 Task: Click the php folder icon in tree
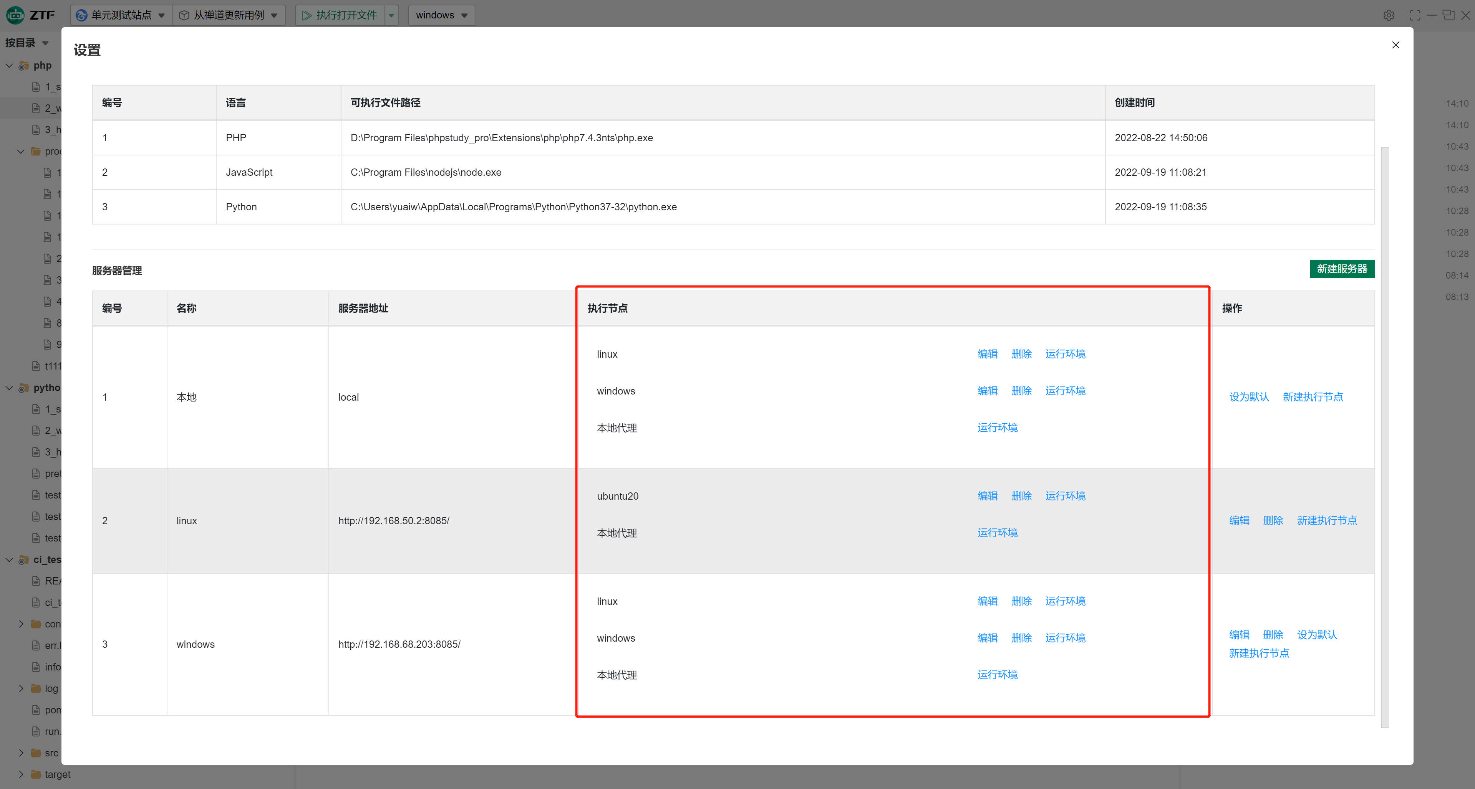pos(23,66)
